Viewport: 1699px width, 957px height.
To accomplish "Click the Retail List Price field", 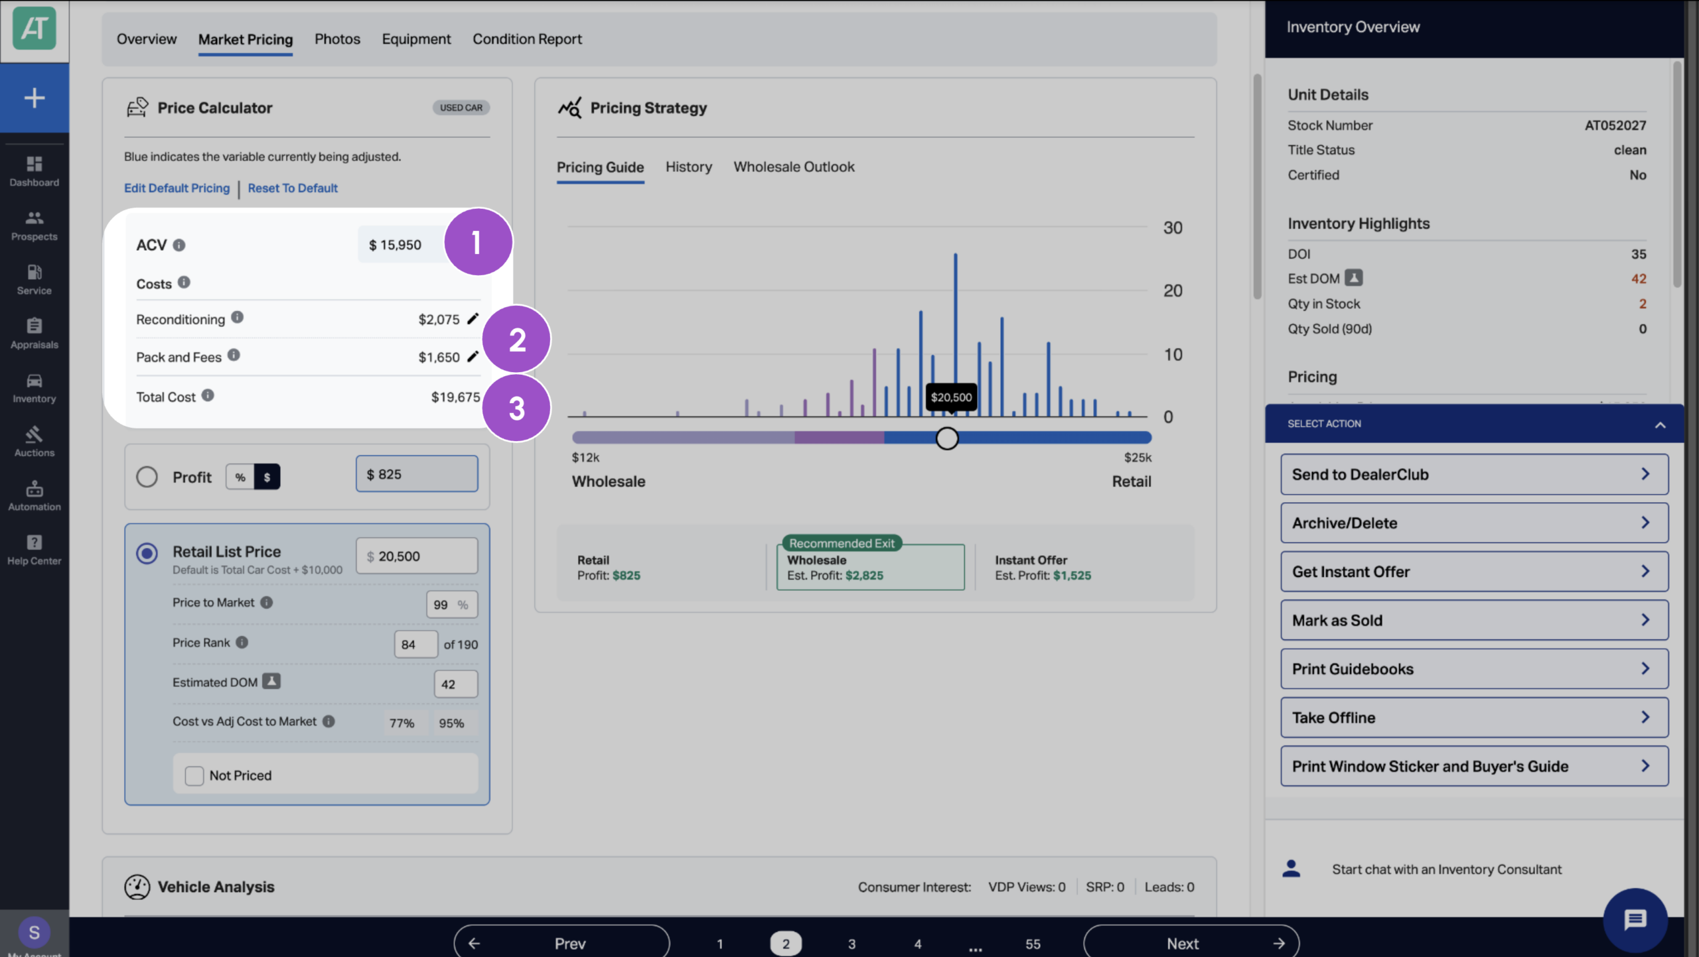I will [417, 556].
